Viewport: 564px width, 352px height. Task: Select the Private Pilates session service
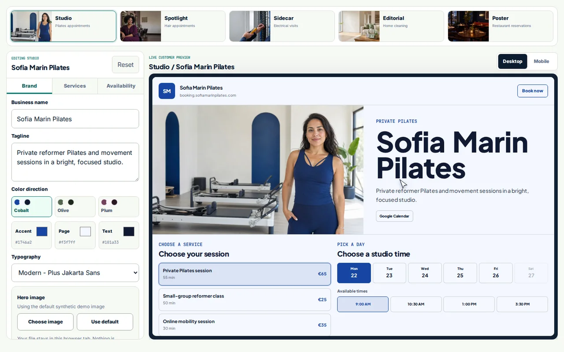point(245,274)
